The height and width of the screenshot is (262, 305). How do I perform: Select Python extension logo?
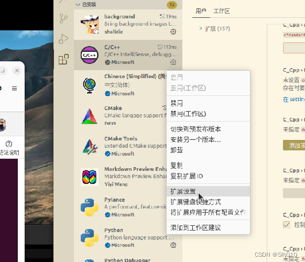(x=90, y=238)
